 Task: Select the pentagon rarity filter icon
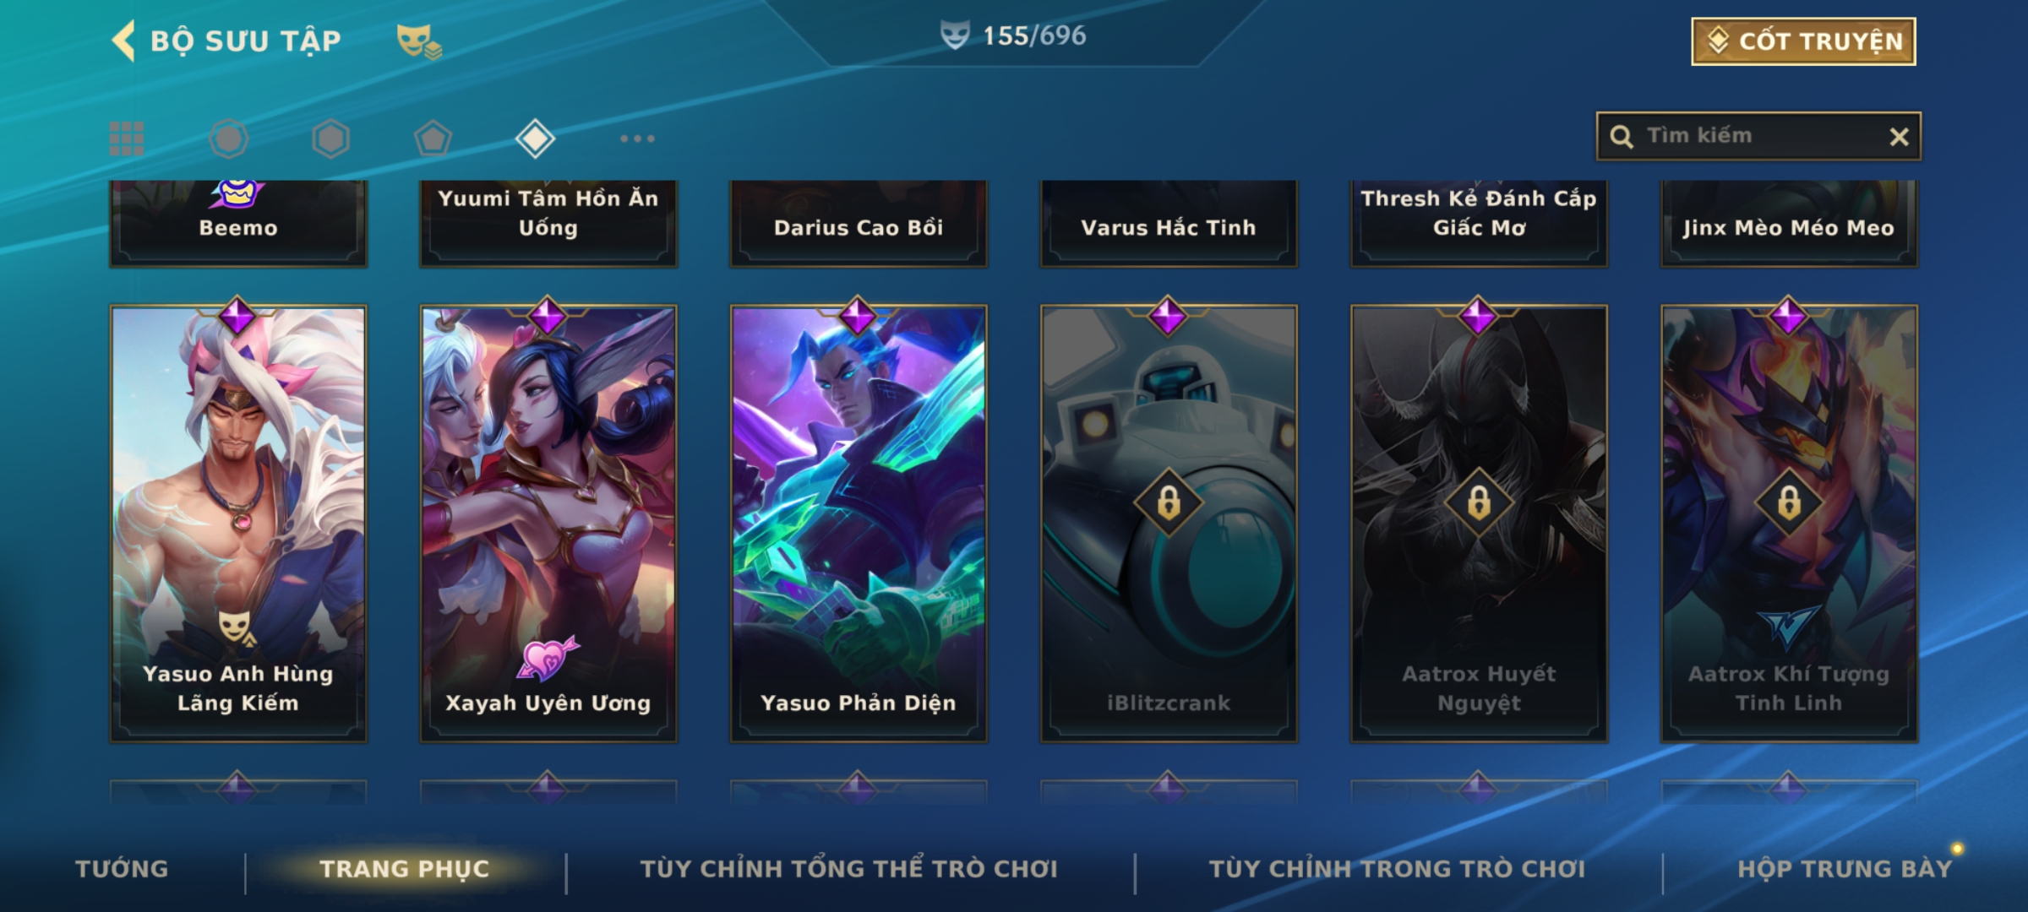(433, 138)
